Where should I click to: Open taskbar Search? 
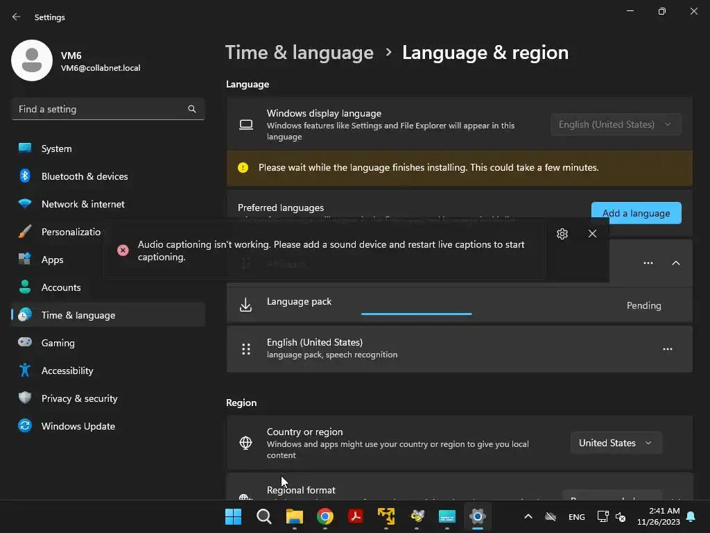pos(264,516)
